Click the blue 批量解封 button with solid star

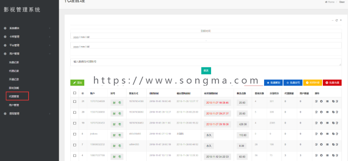273,83
